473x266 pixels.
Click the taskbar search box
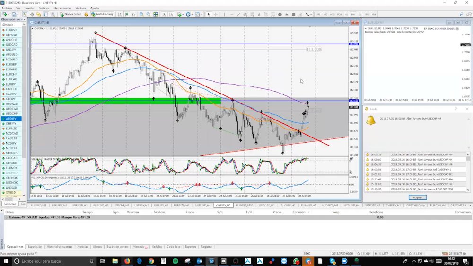pyautogui.click(x=54, y=261)
